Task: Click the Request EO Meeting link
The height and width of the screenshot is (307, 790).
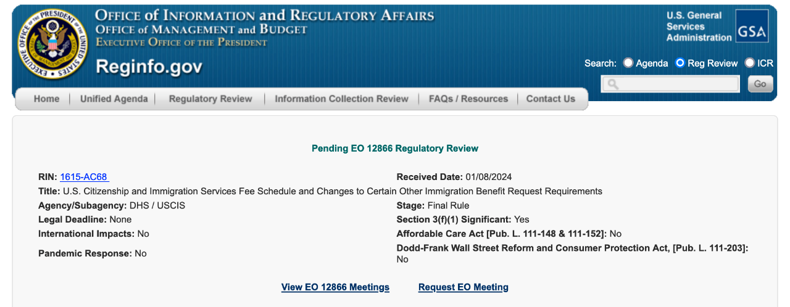Action: click(x=464, y=287)
